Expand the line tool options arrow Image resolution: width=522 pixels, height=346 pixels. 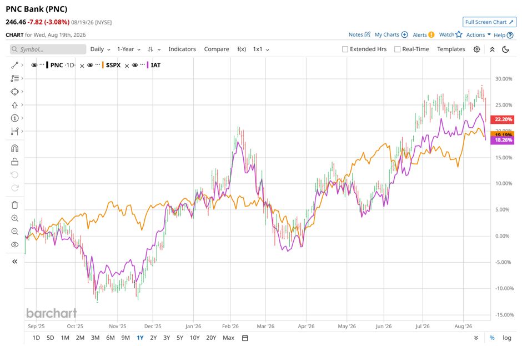point(22,66)
